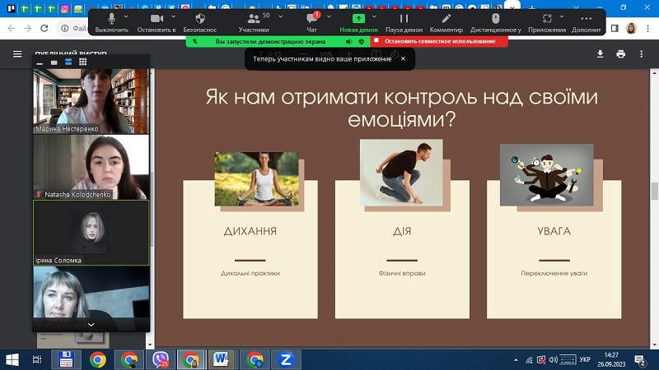This screenshot has width=659, height=370.
Task: Open a new browser tab
Action: (531, 7)
